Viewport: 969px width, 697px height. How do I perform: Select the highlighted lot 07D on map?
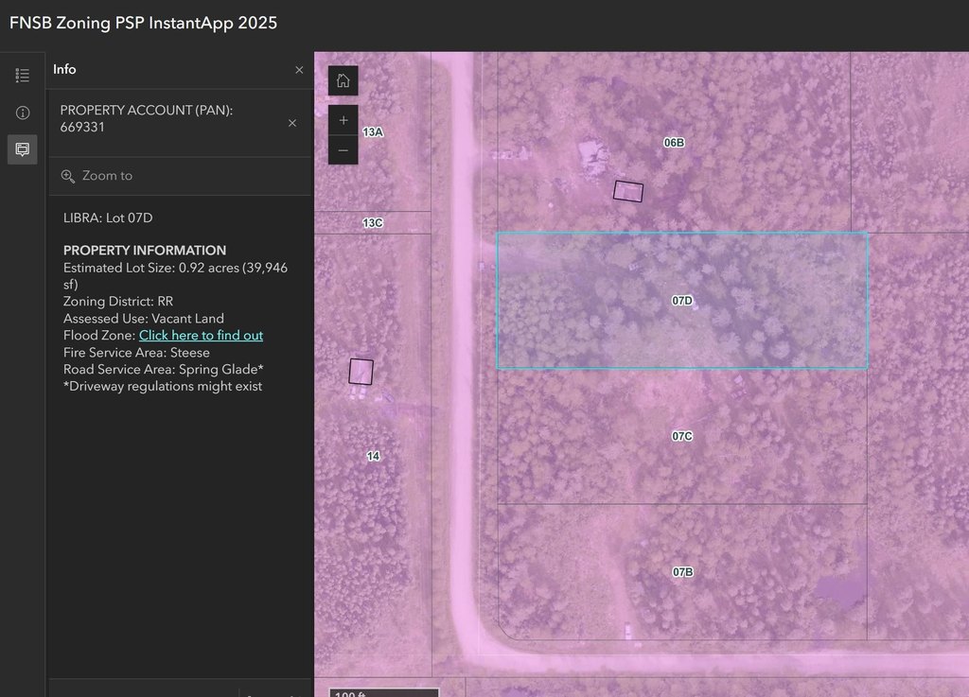click(682, 301)
